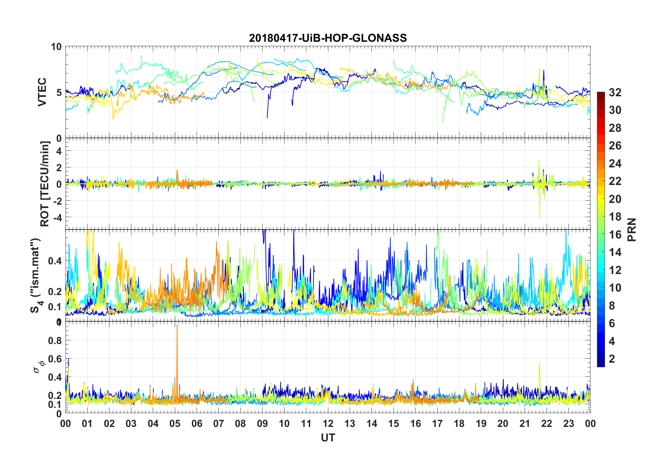Click the VTEC panel y-tick 5

click(x=59, y=92)
